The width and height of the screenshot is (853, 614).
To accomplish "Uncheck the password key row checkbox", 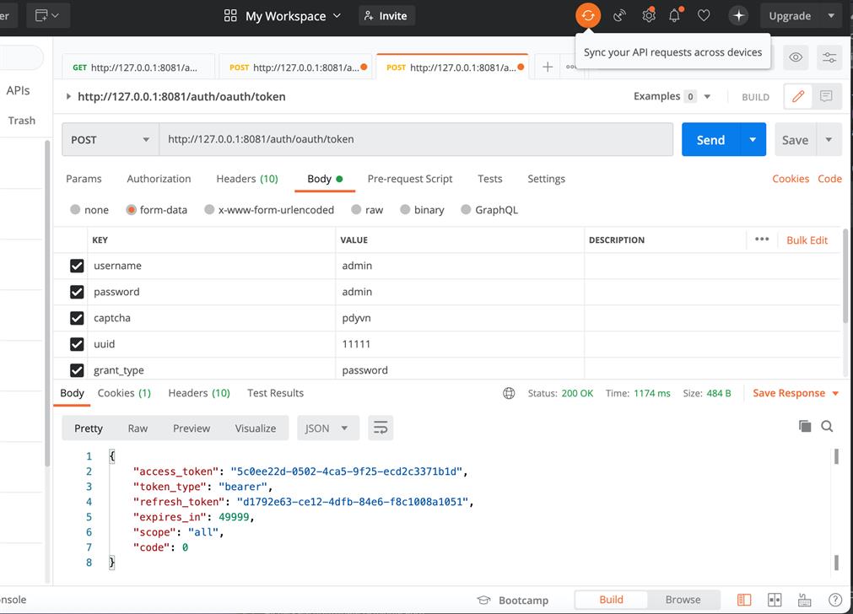I will (77, 292).
